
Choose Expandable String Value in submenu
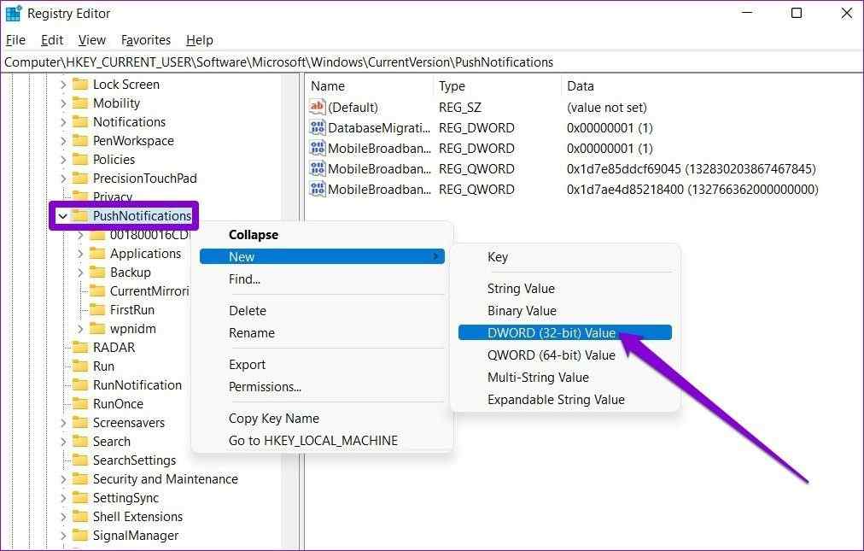[x=565, y=399]
